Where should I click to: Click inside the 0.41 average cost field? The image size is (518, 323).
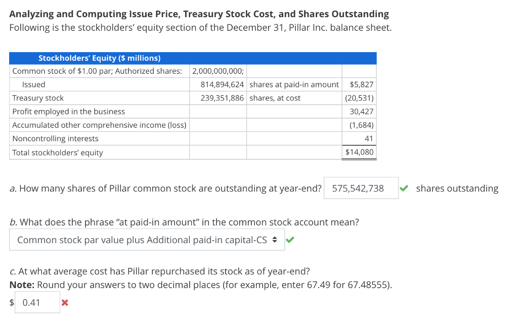pos(36,302)
